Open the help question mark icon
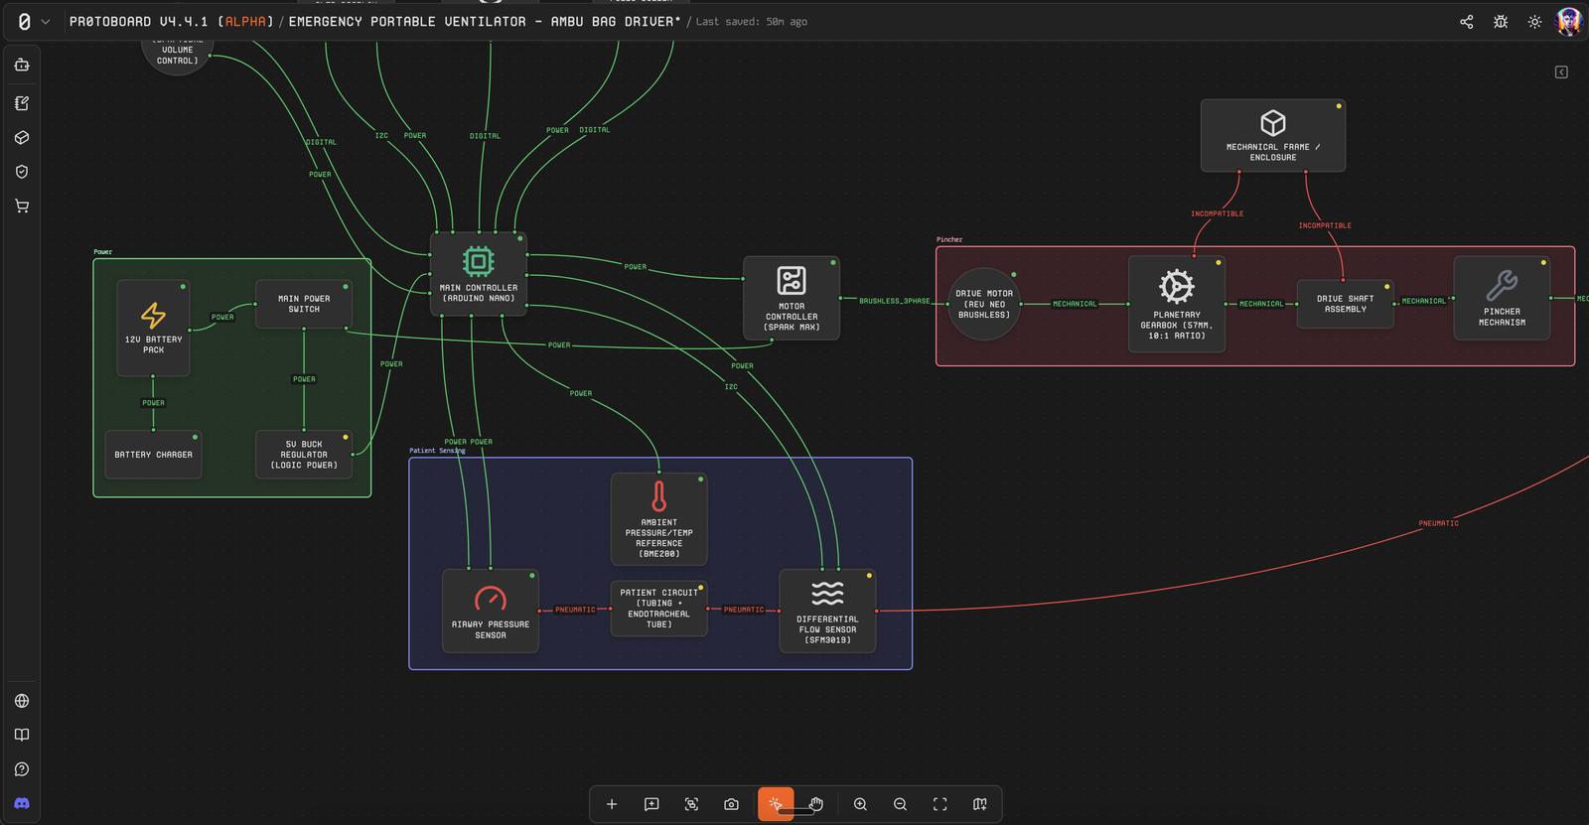The height and width of the screenshot is (825, 1589). click(22, 769)
